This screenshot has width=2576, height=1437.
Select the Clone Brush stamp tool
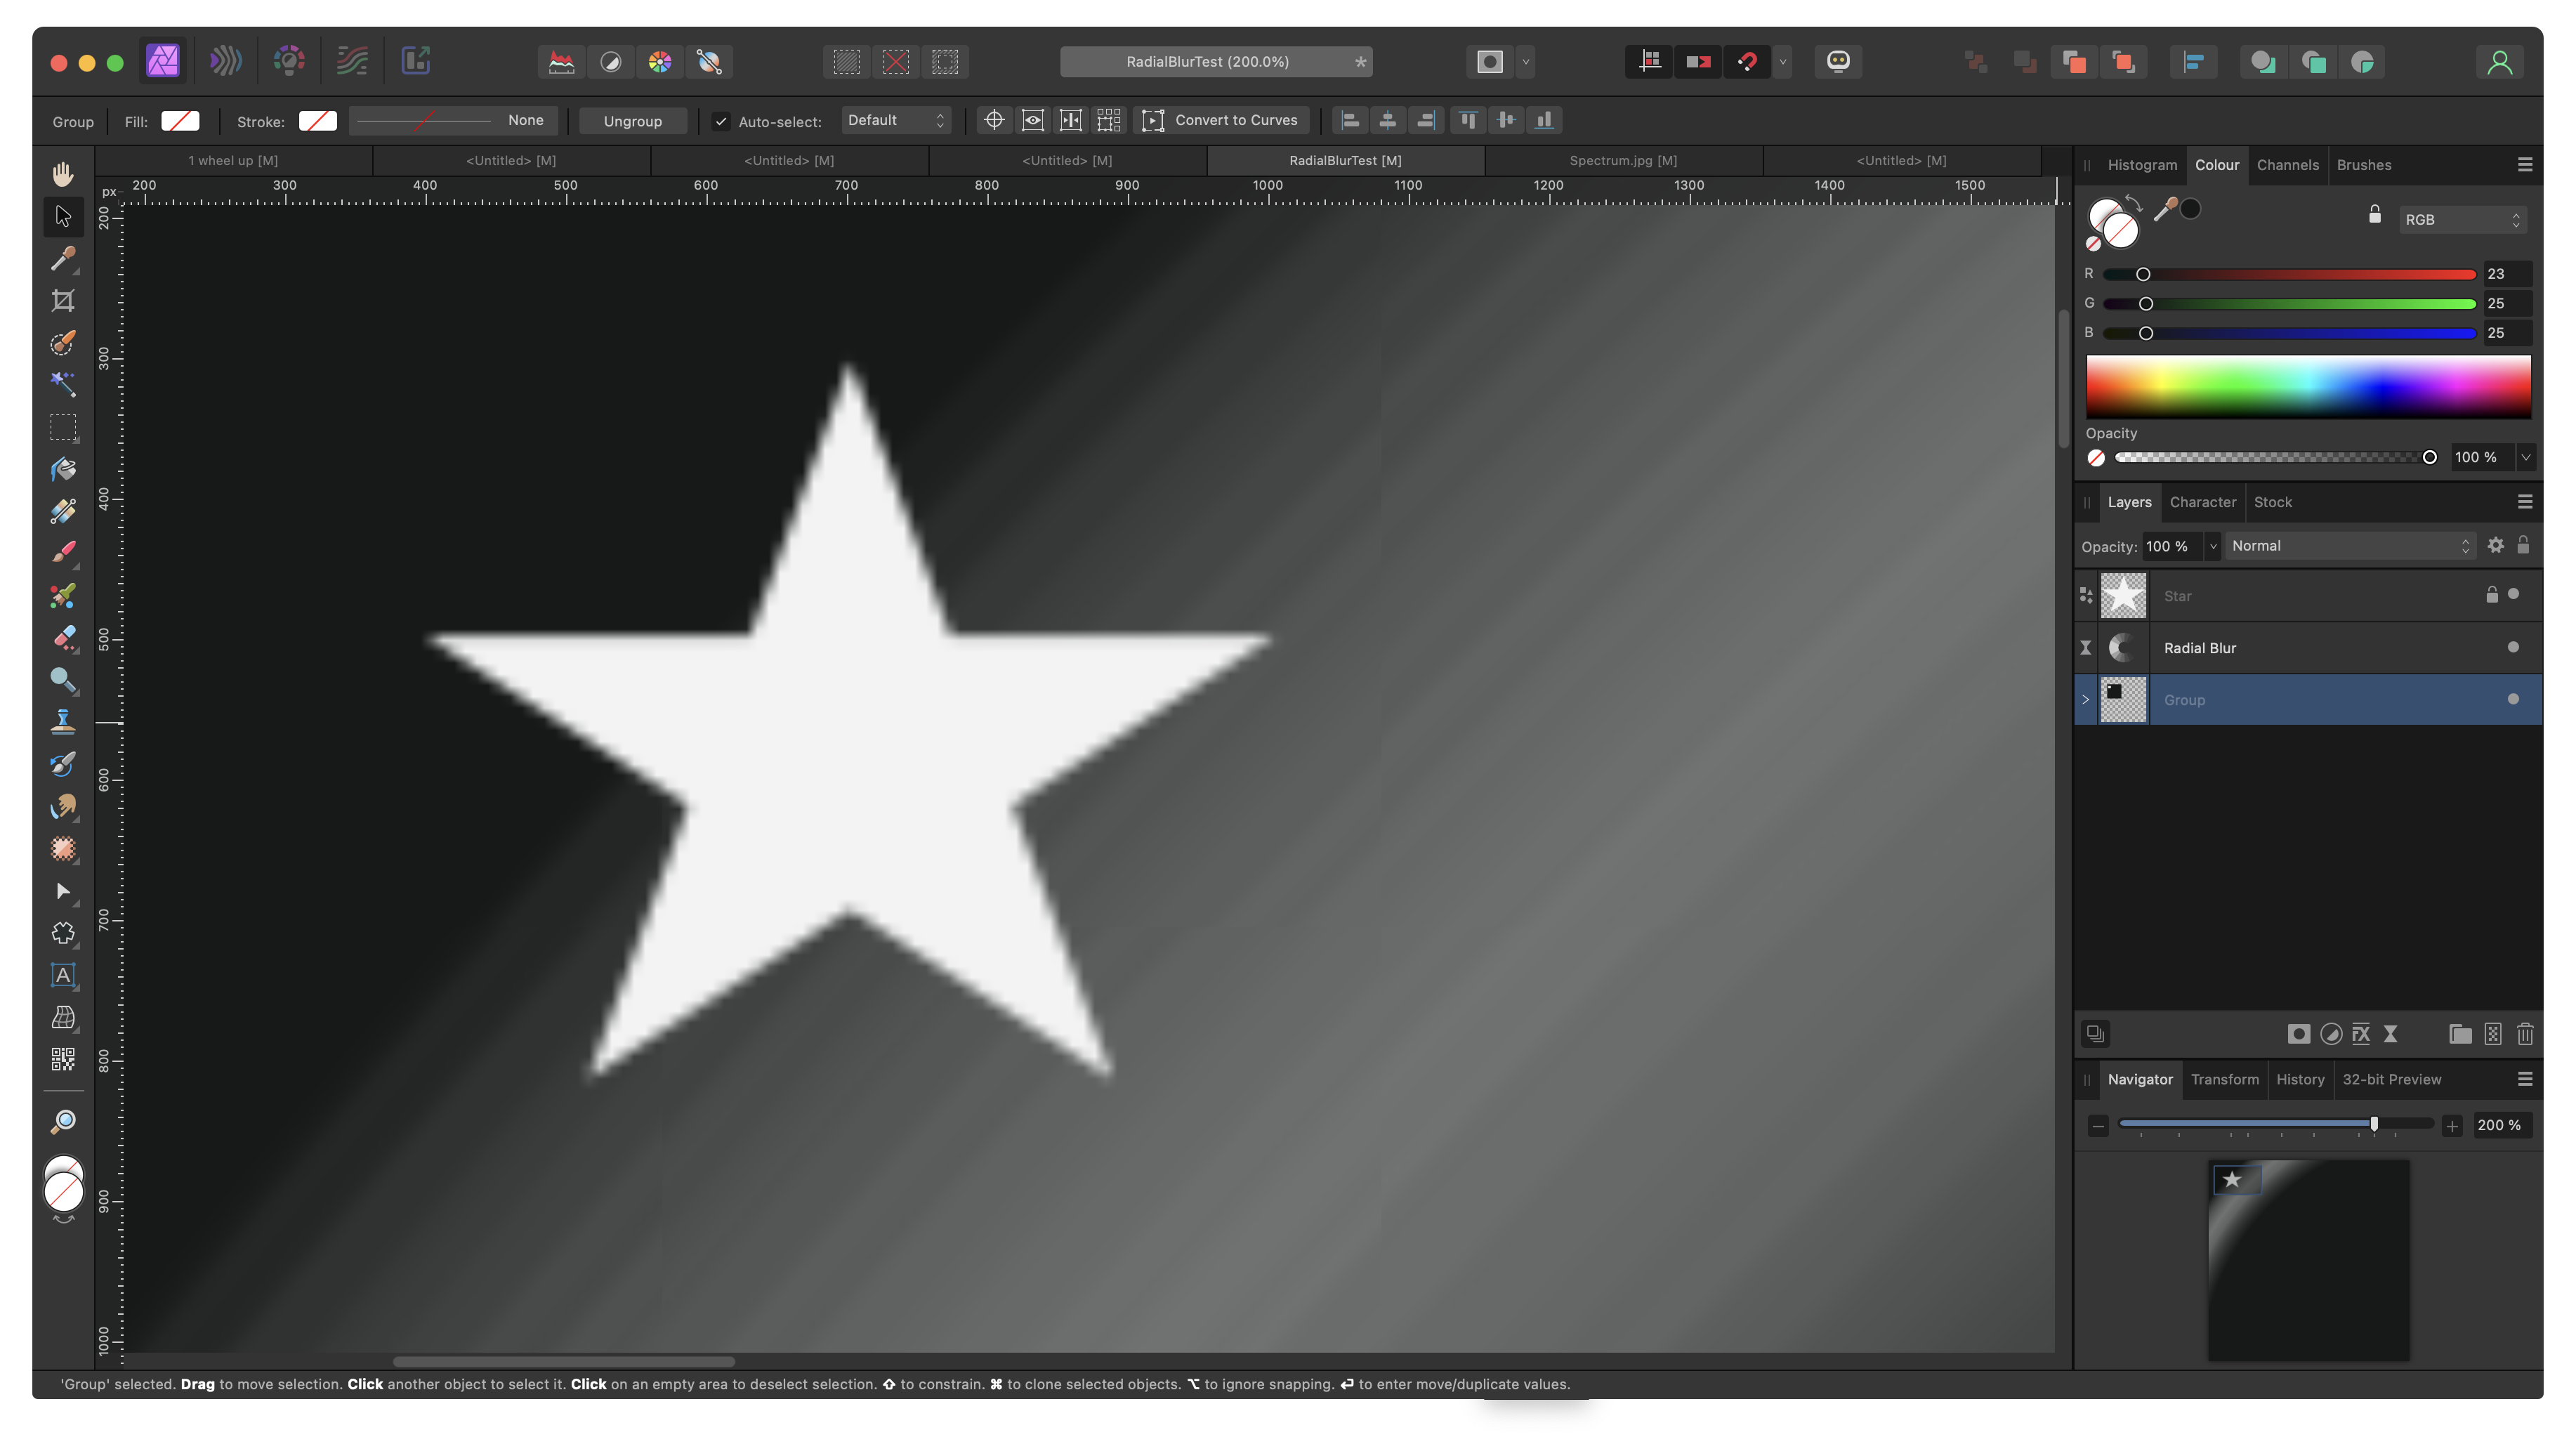pyautogui.click(x=63, y=721)
